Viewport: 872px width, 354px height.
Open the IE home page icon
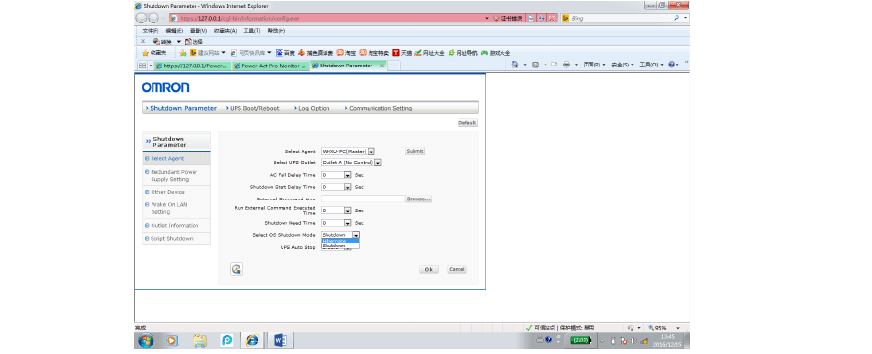(x=514, y=65)
